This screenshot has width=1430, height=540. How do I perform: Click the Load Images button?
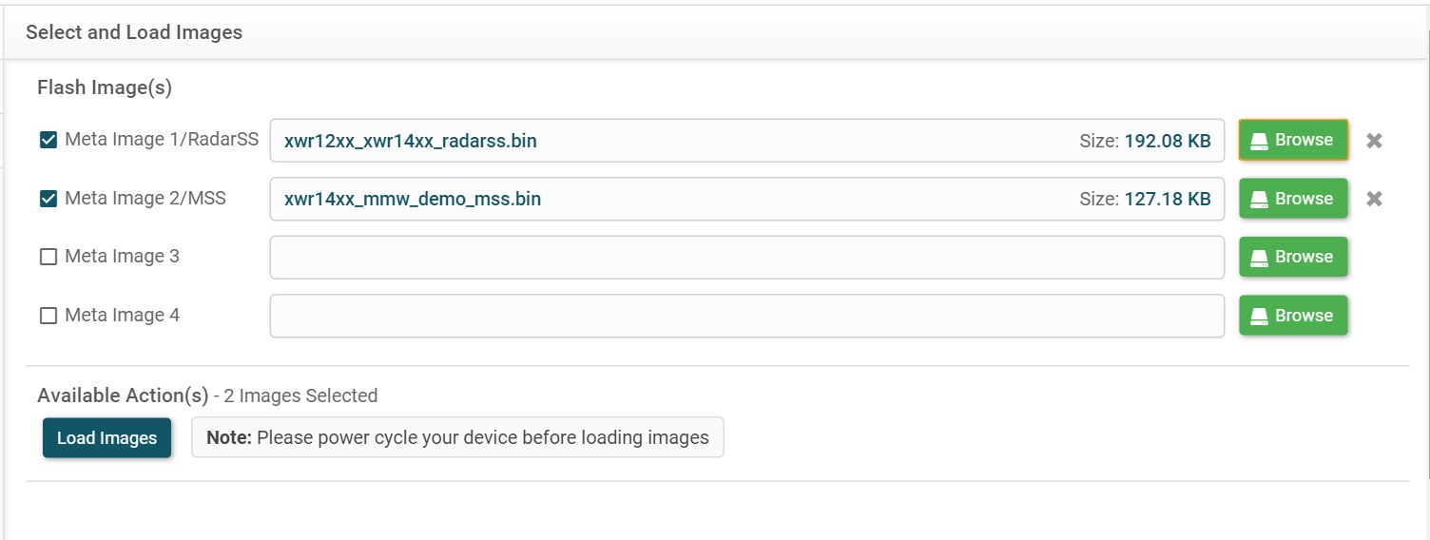tap(106, 438)
